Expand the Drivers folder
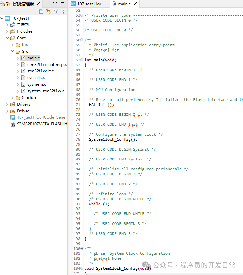This screenshot has height=275, width=243. pos(7,104)
